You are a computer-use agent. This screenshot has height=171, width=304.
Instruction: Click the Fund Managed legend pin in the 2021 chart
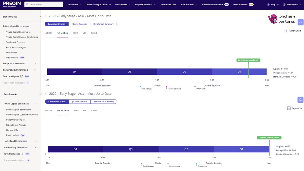140,87
